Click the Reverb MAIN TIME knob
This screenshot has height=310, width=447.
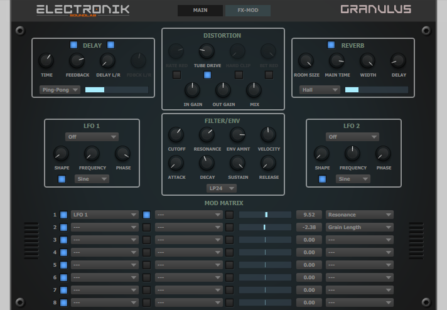tap(337, 60)
